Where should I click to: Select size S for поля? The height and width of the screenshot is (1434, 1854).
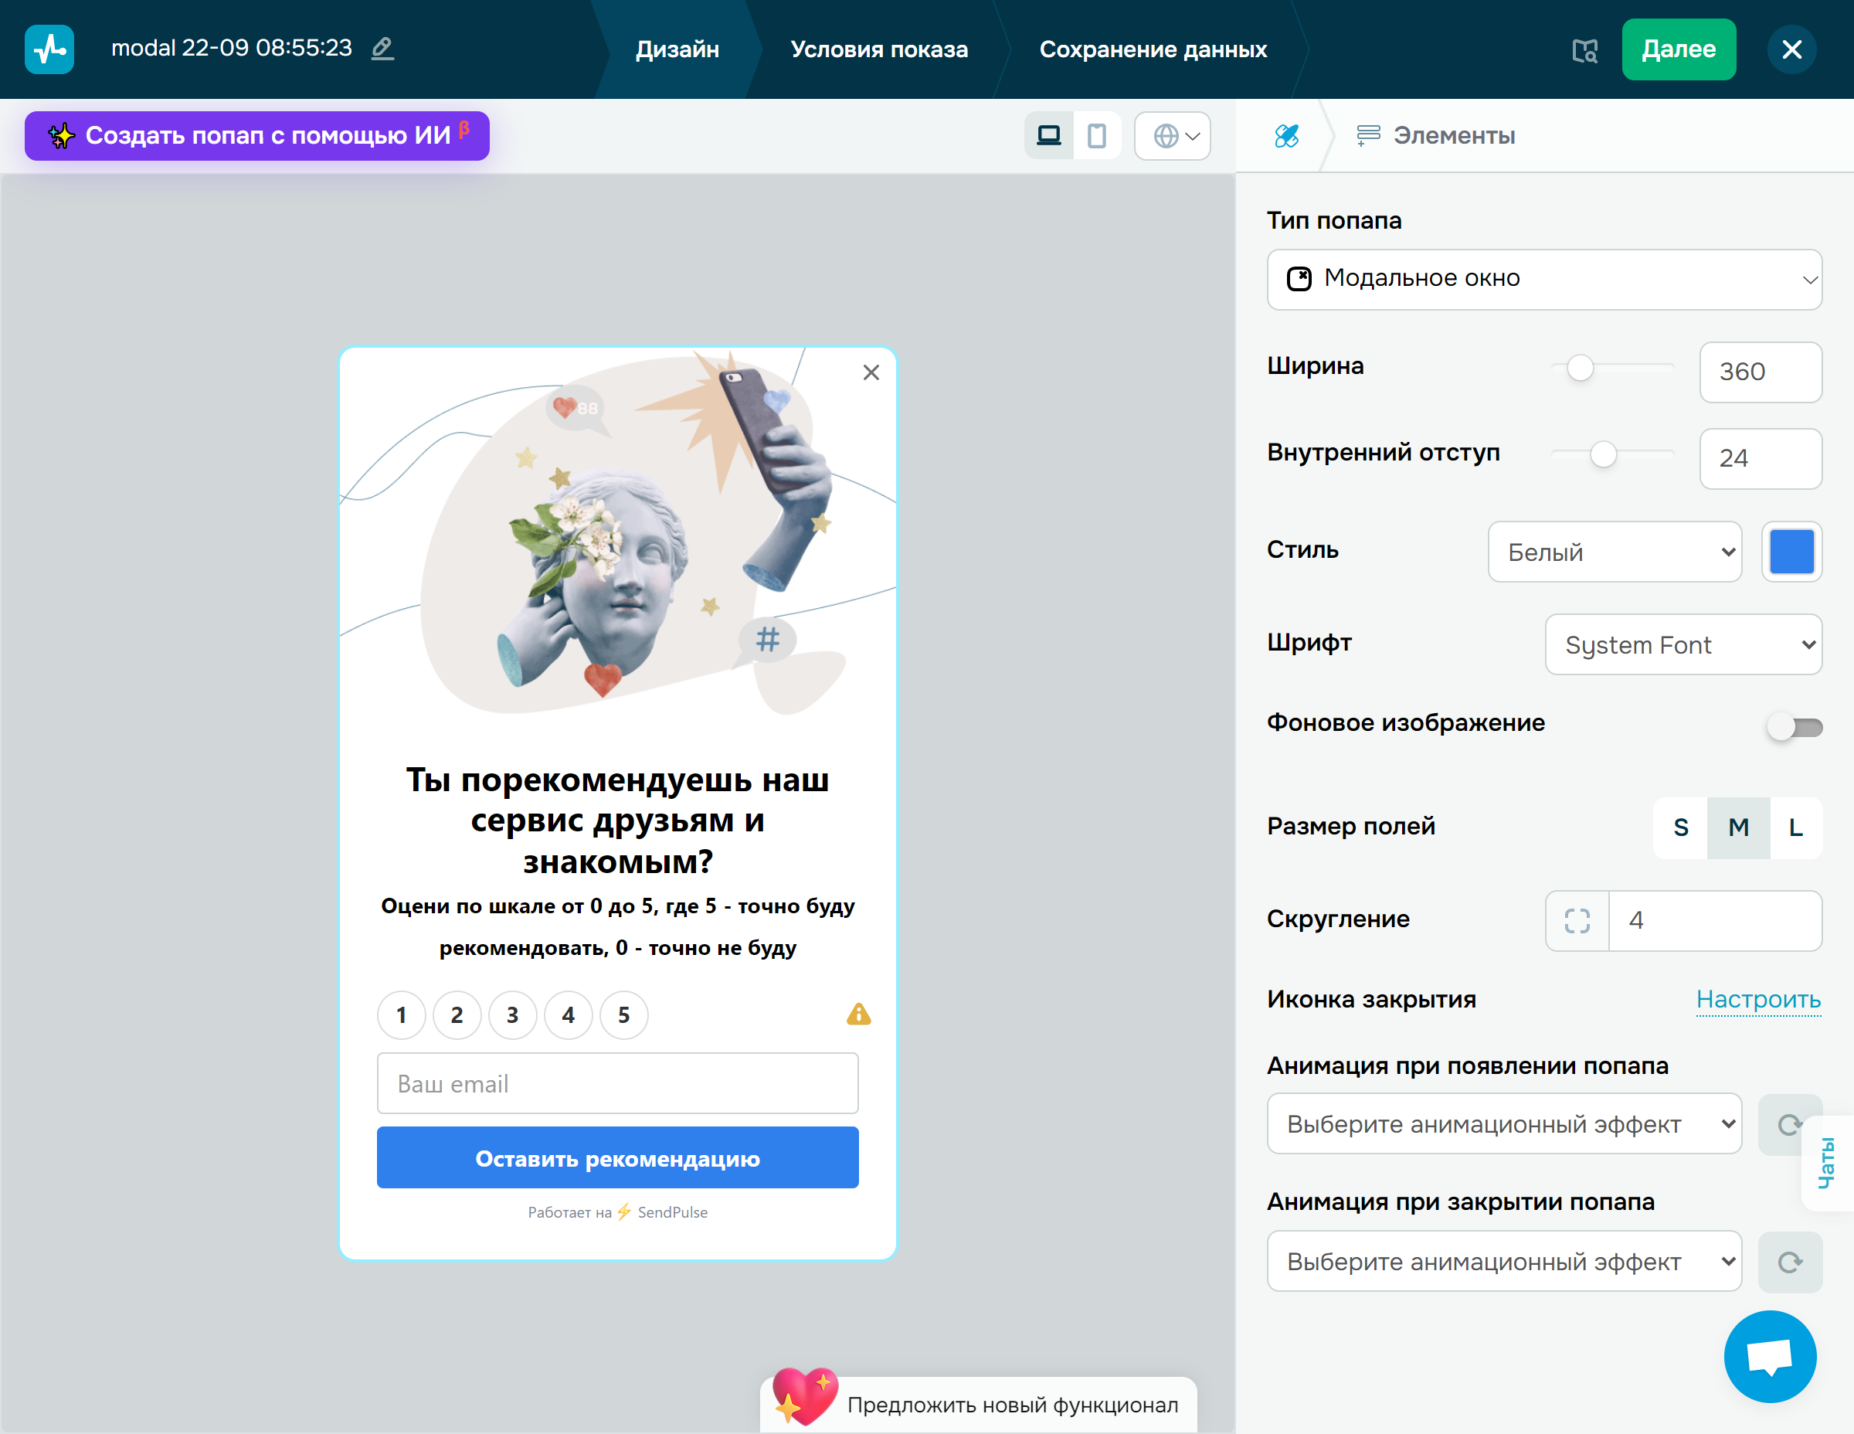click(1681, 827)
